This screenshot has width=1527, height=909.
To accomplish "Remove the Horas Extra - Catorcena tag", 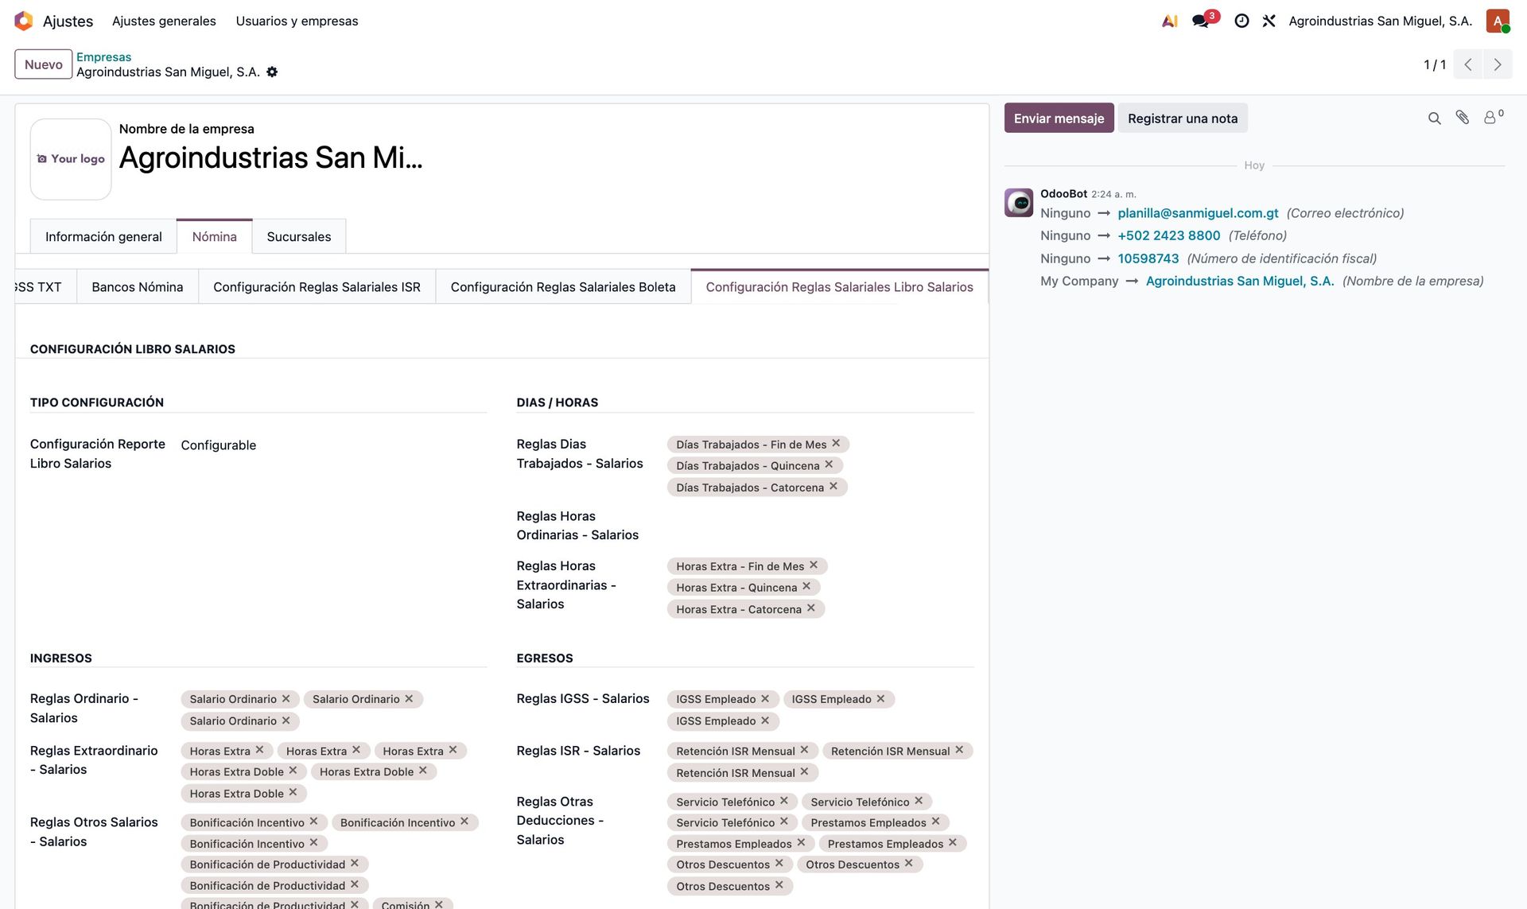I will 811,608.
